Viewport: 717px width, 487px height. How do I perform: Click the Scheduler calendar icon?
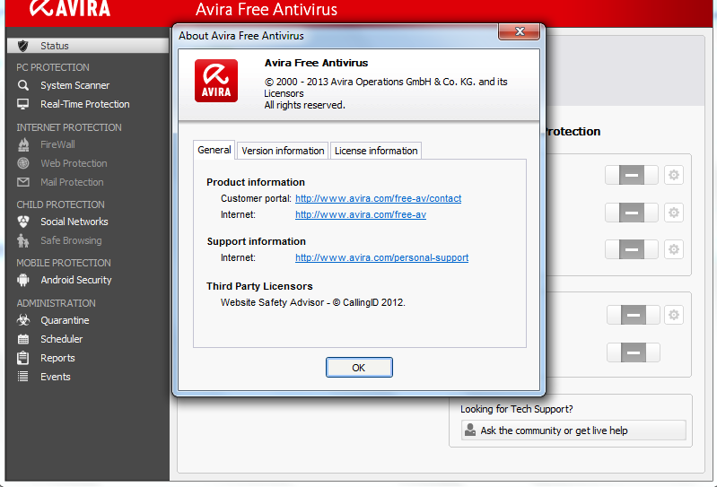coord(22,339)
